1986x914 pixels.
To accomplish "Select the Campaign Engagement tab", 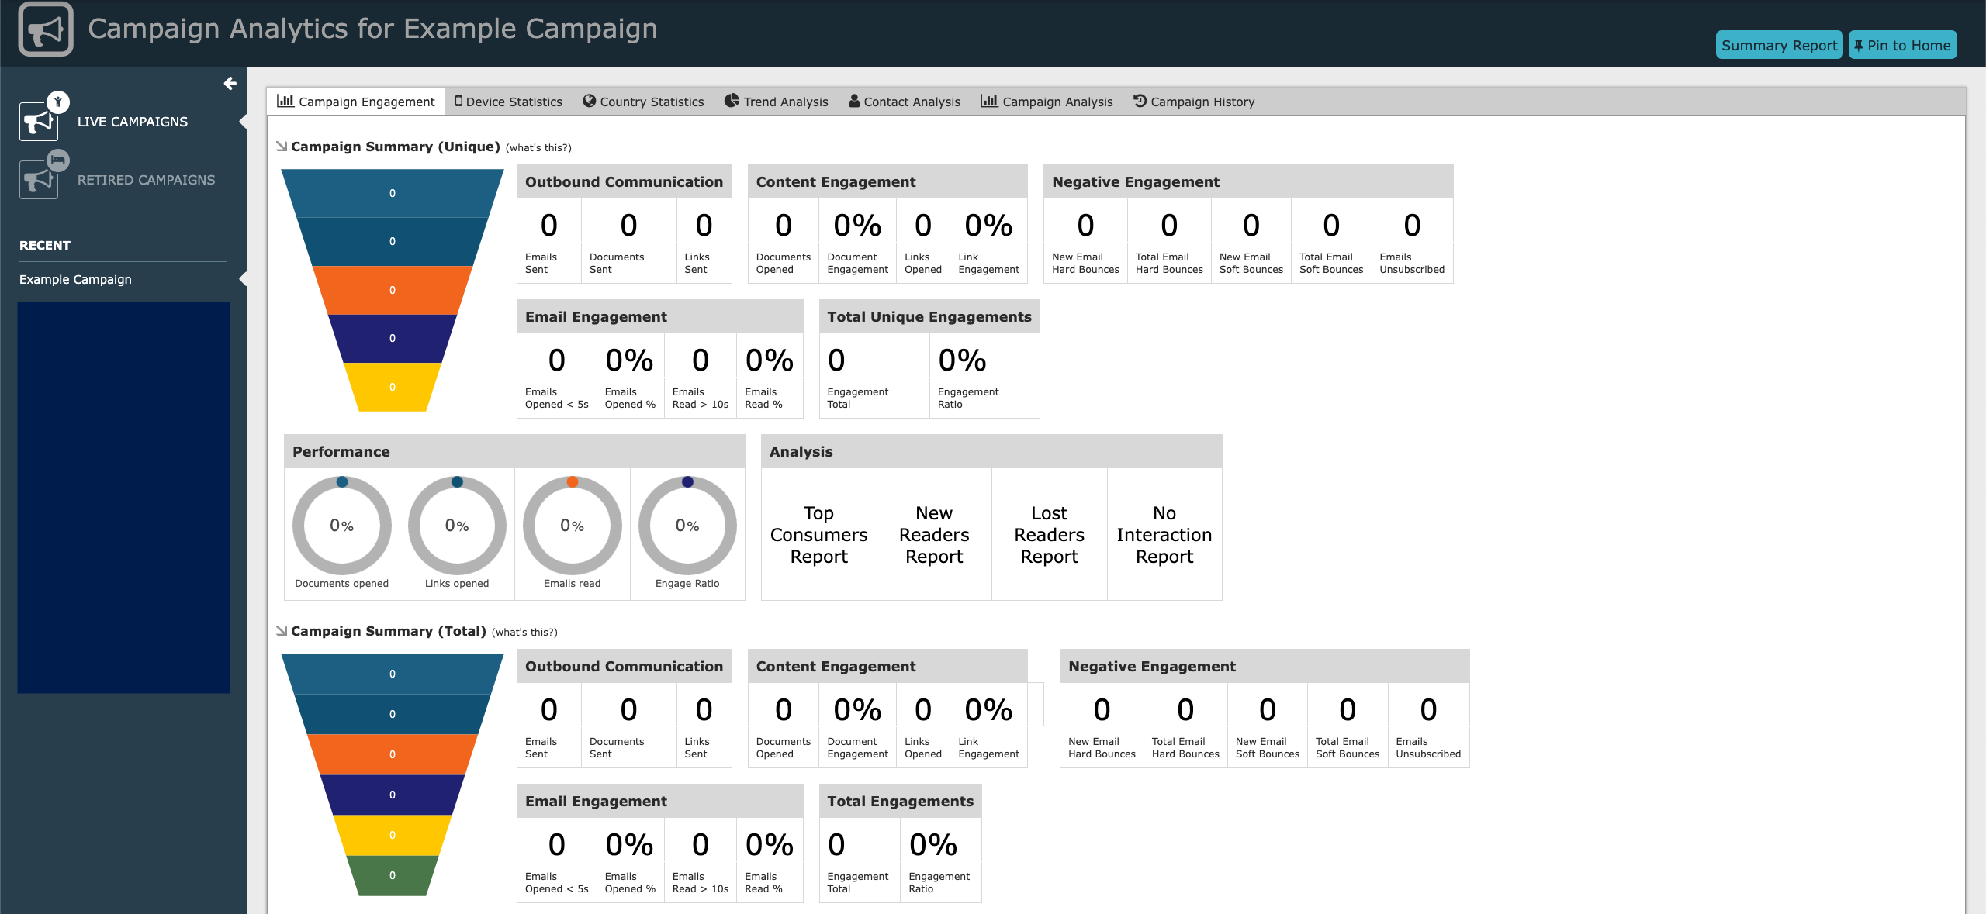I will [356, 102].
